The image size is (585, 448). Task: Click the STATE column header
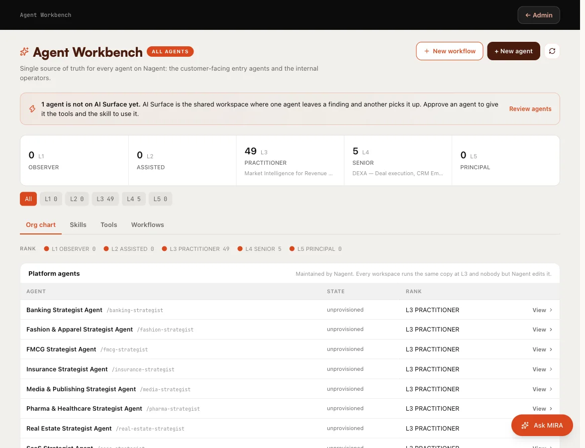point(335,291)
